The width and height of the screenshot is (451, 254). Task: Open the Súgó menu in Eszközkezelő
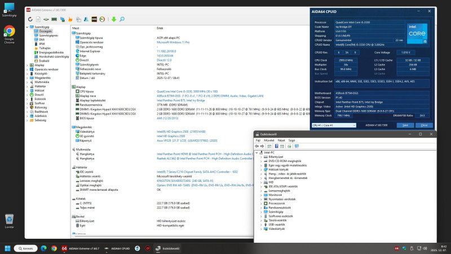[291, 141]
